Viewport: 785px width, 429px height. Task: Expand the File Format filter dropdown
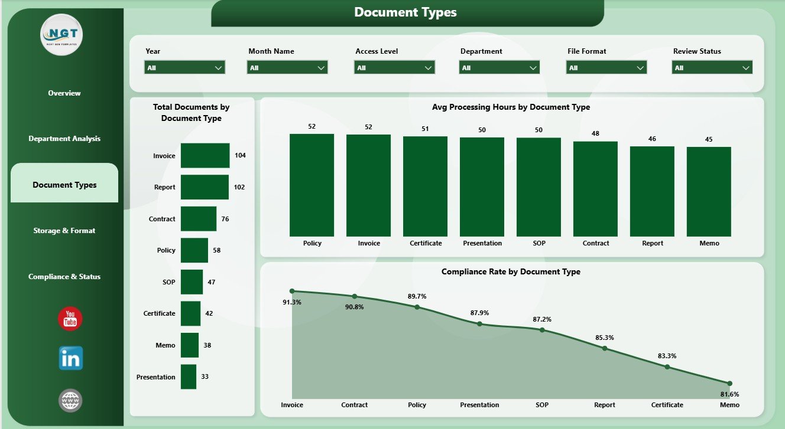(x=606, y=68)
